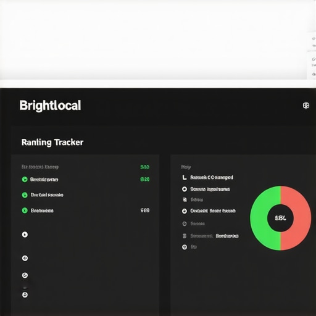The width and height of the screenshot is (316, 316).
Task: Click the label of the first green dot row
Action: coord(44,180)
